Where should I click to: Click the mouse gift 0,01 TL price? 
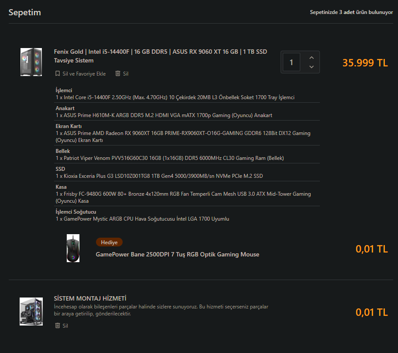(x=372, y=249)
